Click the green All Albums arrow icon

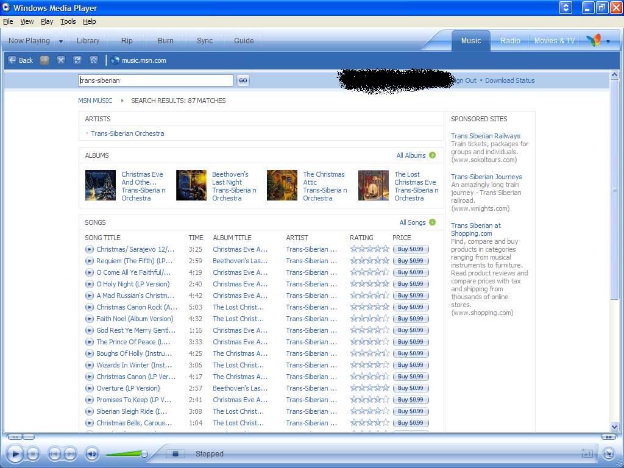[x=432, y=155]
